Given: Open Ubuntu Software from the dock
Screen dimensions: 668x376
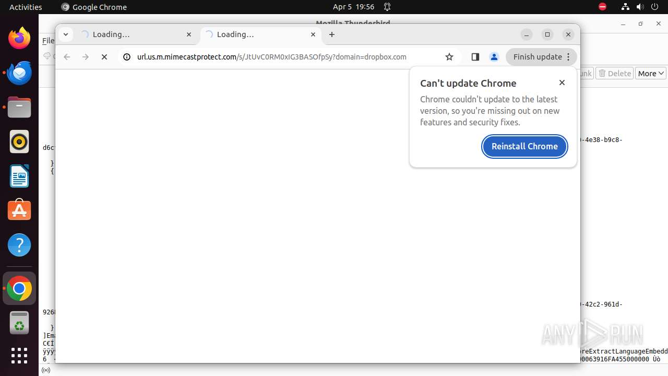Looking at the screenshot, I should (x=19, y=210).
